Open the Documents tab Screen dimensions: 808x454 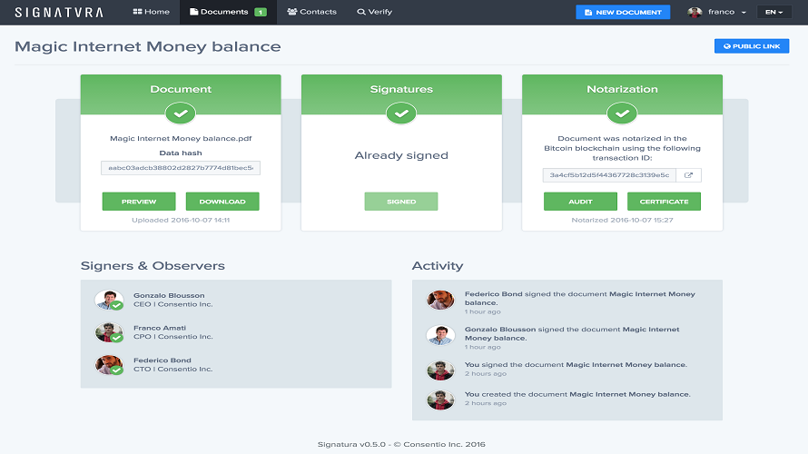(228, 12)
